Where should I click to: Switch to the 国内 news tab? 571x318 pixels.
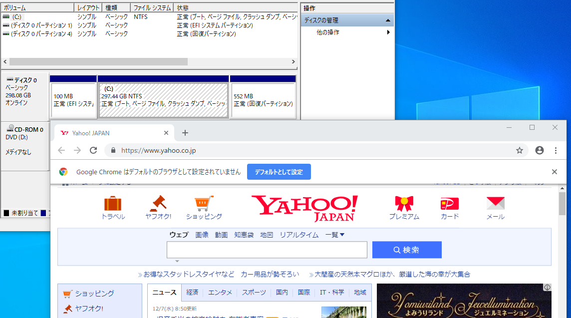click(282, 292)
